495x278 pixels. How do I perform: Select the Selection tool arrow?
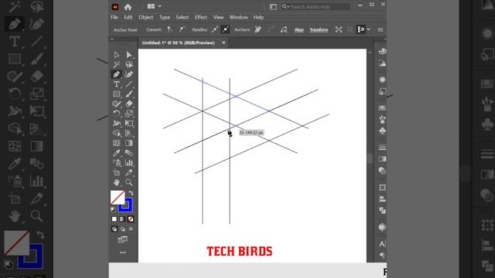pos(117,55)
